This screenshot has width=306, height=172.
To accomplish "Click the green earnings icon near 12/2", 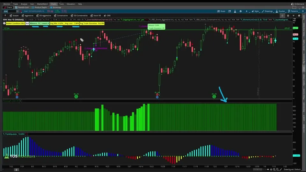I will (214, 96).
